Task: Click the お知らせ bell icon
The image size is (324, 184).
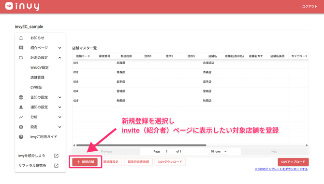Action: coord(21,38)
